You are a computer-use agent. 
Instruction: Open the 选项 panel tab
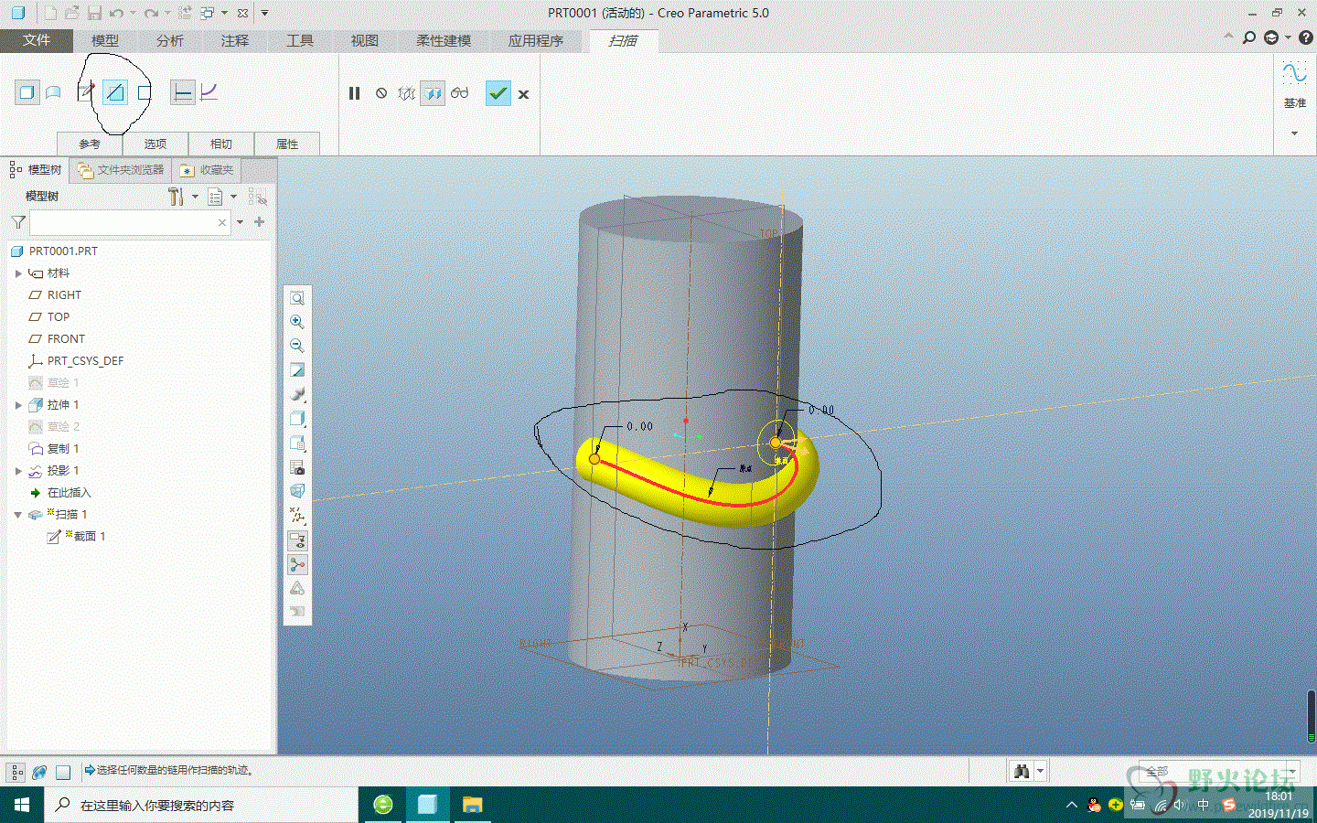click(155, 144)
